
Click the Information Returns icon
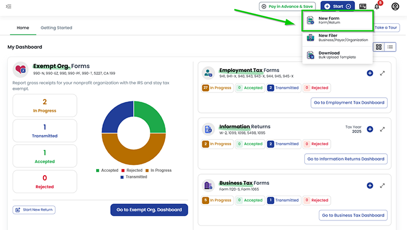click(x=208, y=129)
